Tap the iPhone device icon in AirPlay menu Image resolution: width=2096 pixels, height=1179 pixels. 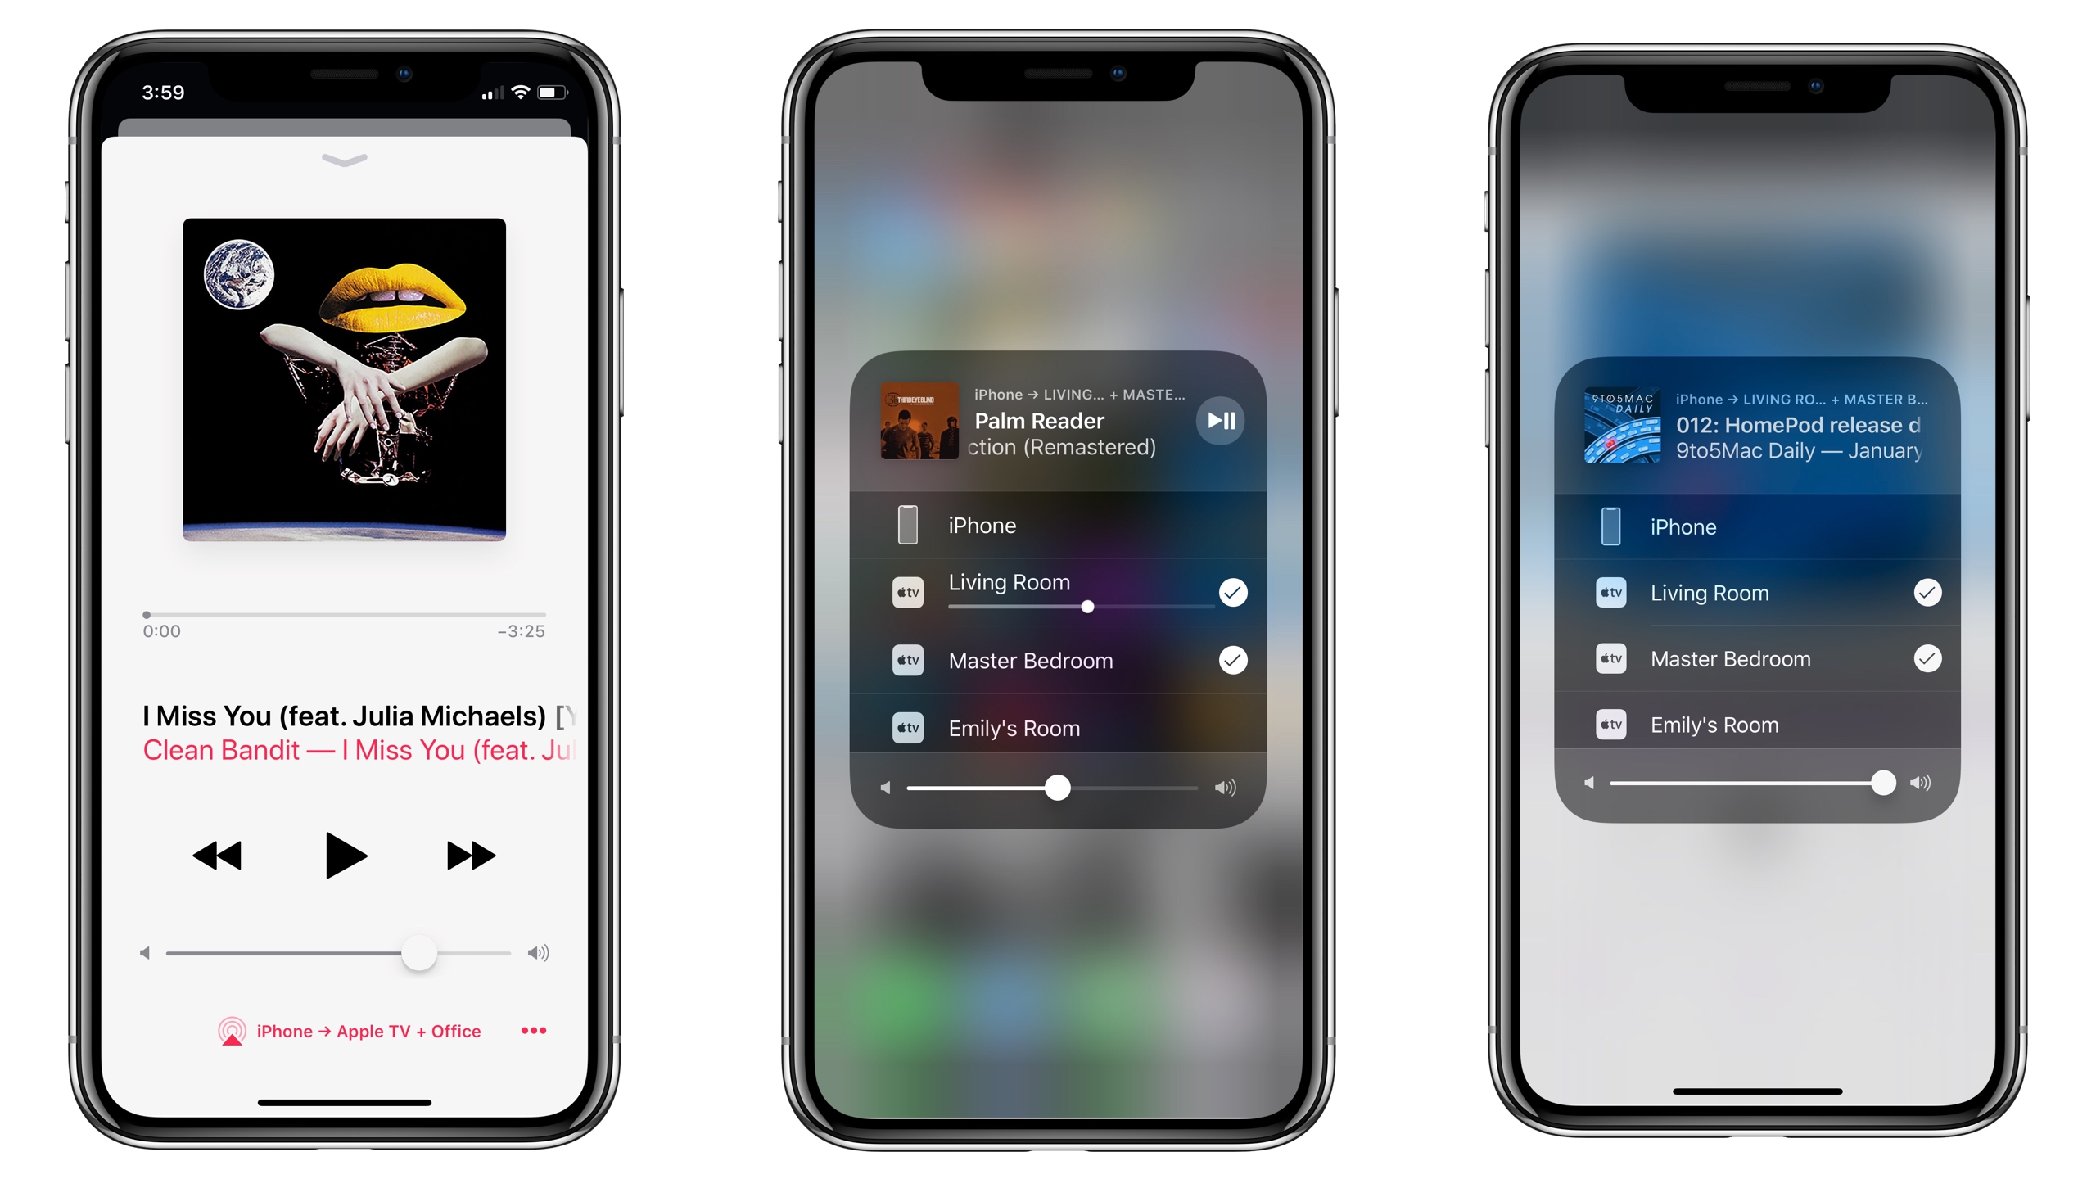(894, 524)
